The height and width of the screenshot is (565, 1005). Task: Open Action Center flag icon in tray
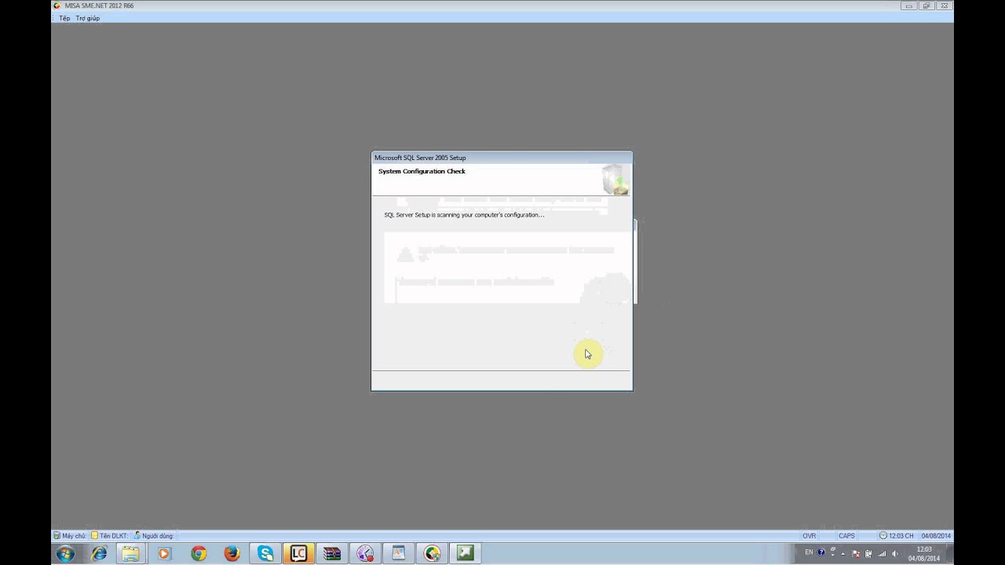(x=857, y=554)
